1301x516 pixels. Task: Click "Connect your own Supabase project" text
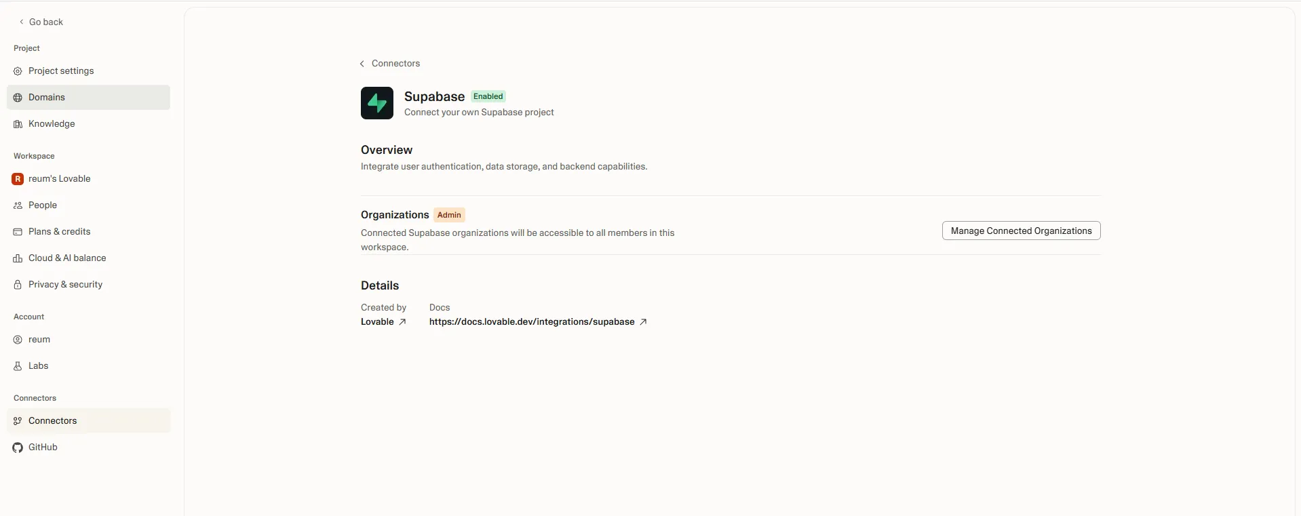(479, 113)
